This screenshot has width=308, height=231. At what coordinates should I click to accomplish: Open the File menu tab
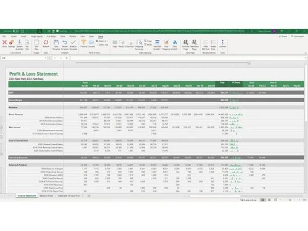coord(4,36)
